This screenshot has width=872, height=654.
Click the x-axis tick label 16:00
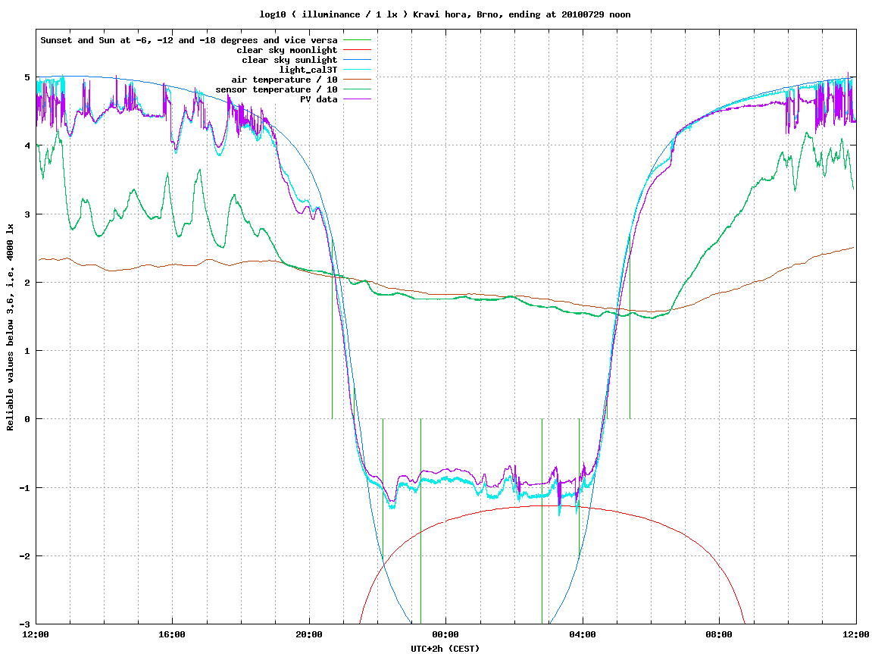(173, 634)
